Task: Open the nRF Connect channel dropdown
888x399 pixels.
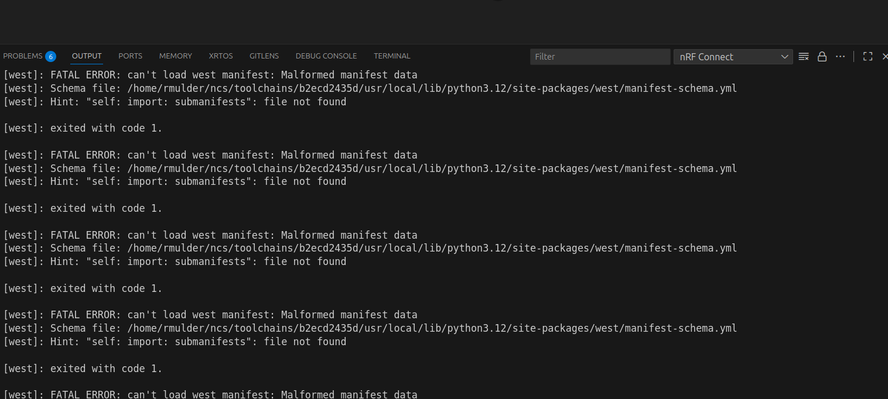Action: click(733, 56)
